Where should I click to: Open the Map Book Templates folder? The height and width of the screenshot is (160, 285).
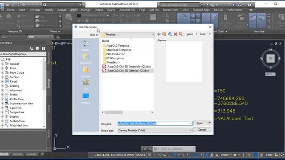[117, 50]
